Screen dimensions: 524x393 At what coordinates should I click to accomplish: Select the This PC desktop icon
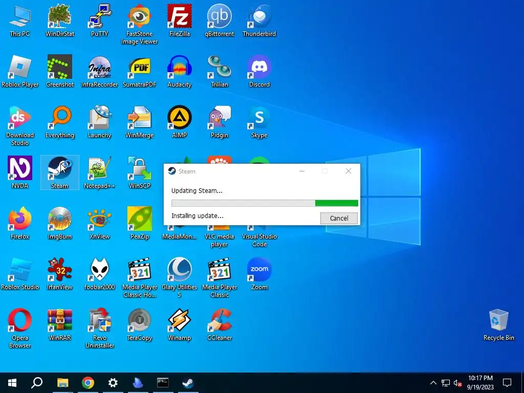20,20
